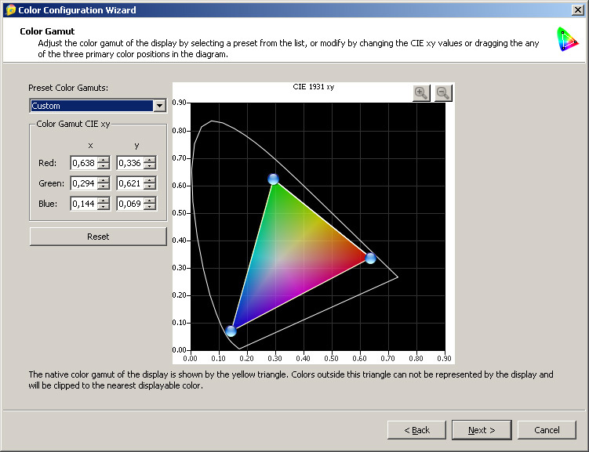Increase Green x value with up arrow

click(x=104, y=179)
